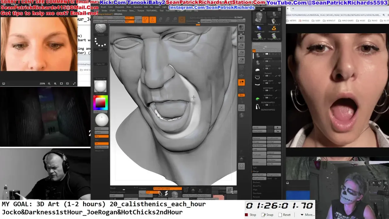Click the Reset button in timer
Screen dimensions: 389x219
point(284,215)
